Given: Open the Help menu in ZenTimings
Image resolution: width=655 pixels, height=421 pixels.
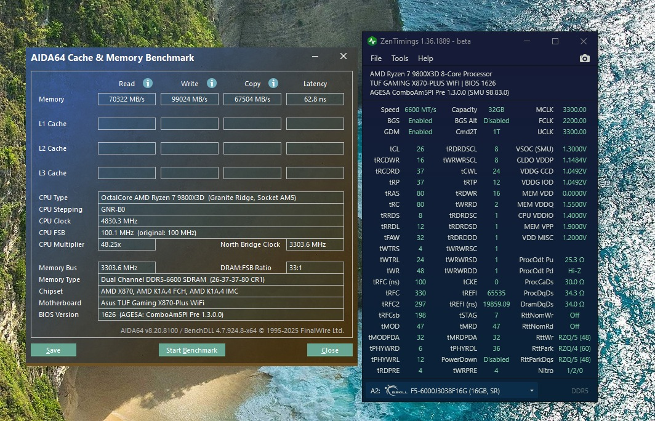Looking at the screenshot, I should 425,58.
